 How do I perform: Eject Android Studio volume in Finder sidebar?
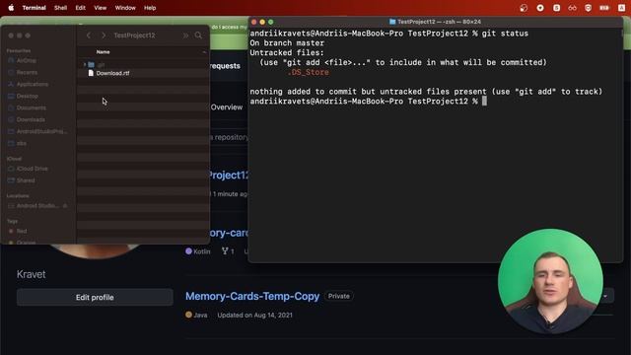(65, 206)
